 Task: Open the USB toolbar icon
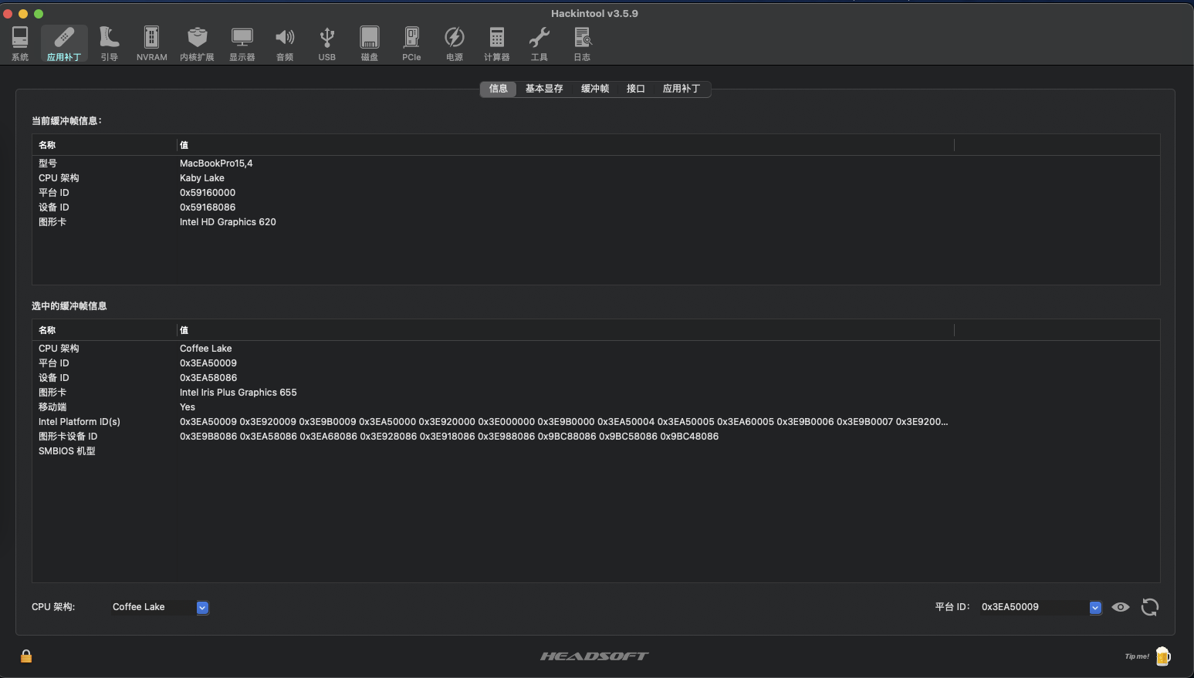tap(327, 44)
